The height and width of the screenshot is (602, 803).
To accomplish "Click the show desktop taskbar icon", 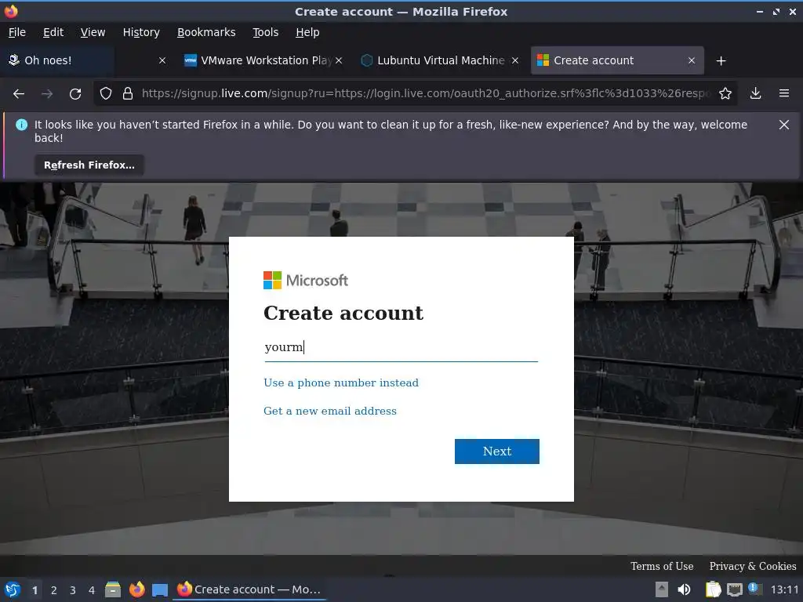I will 160,589.
